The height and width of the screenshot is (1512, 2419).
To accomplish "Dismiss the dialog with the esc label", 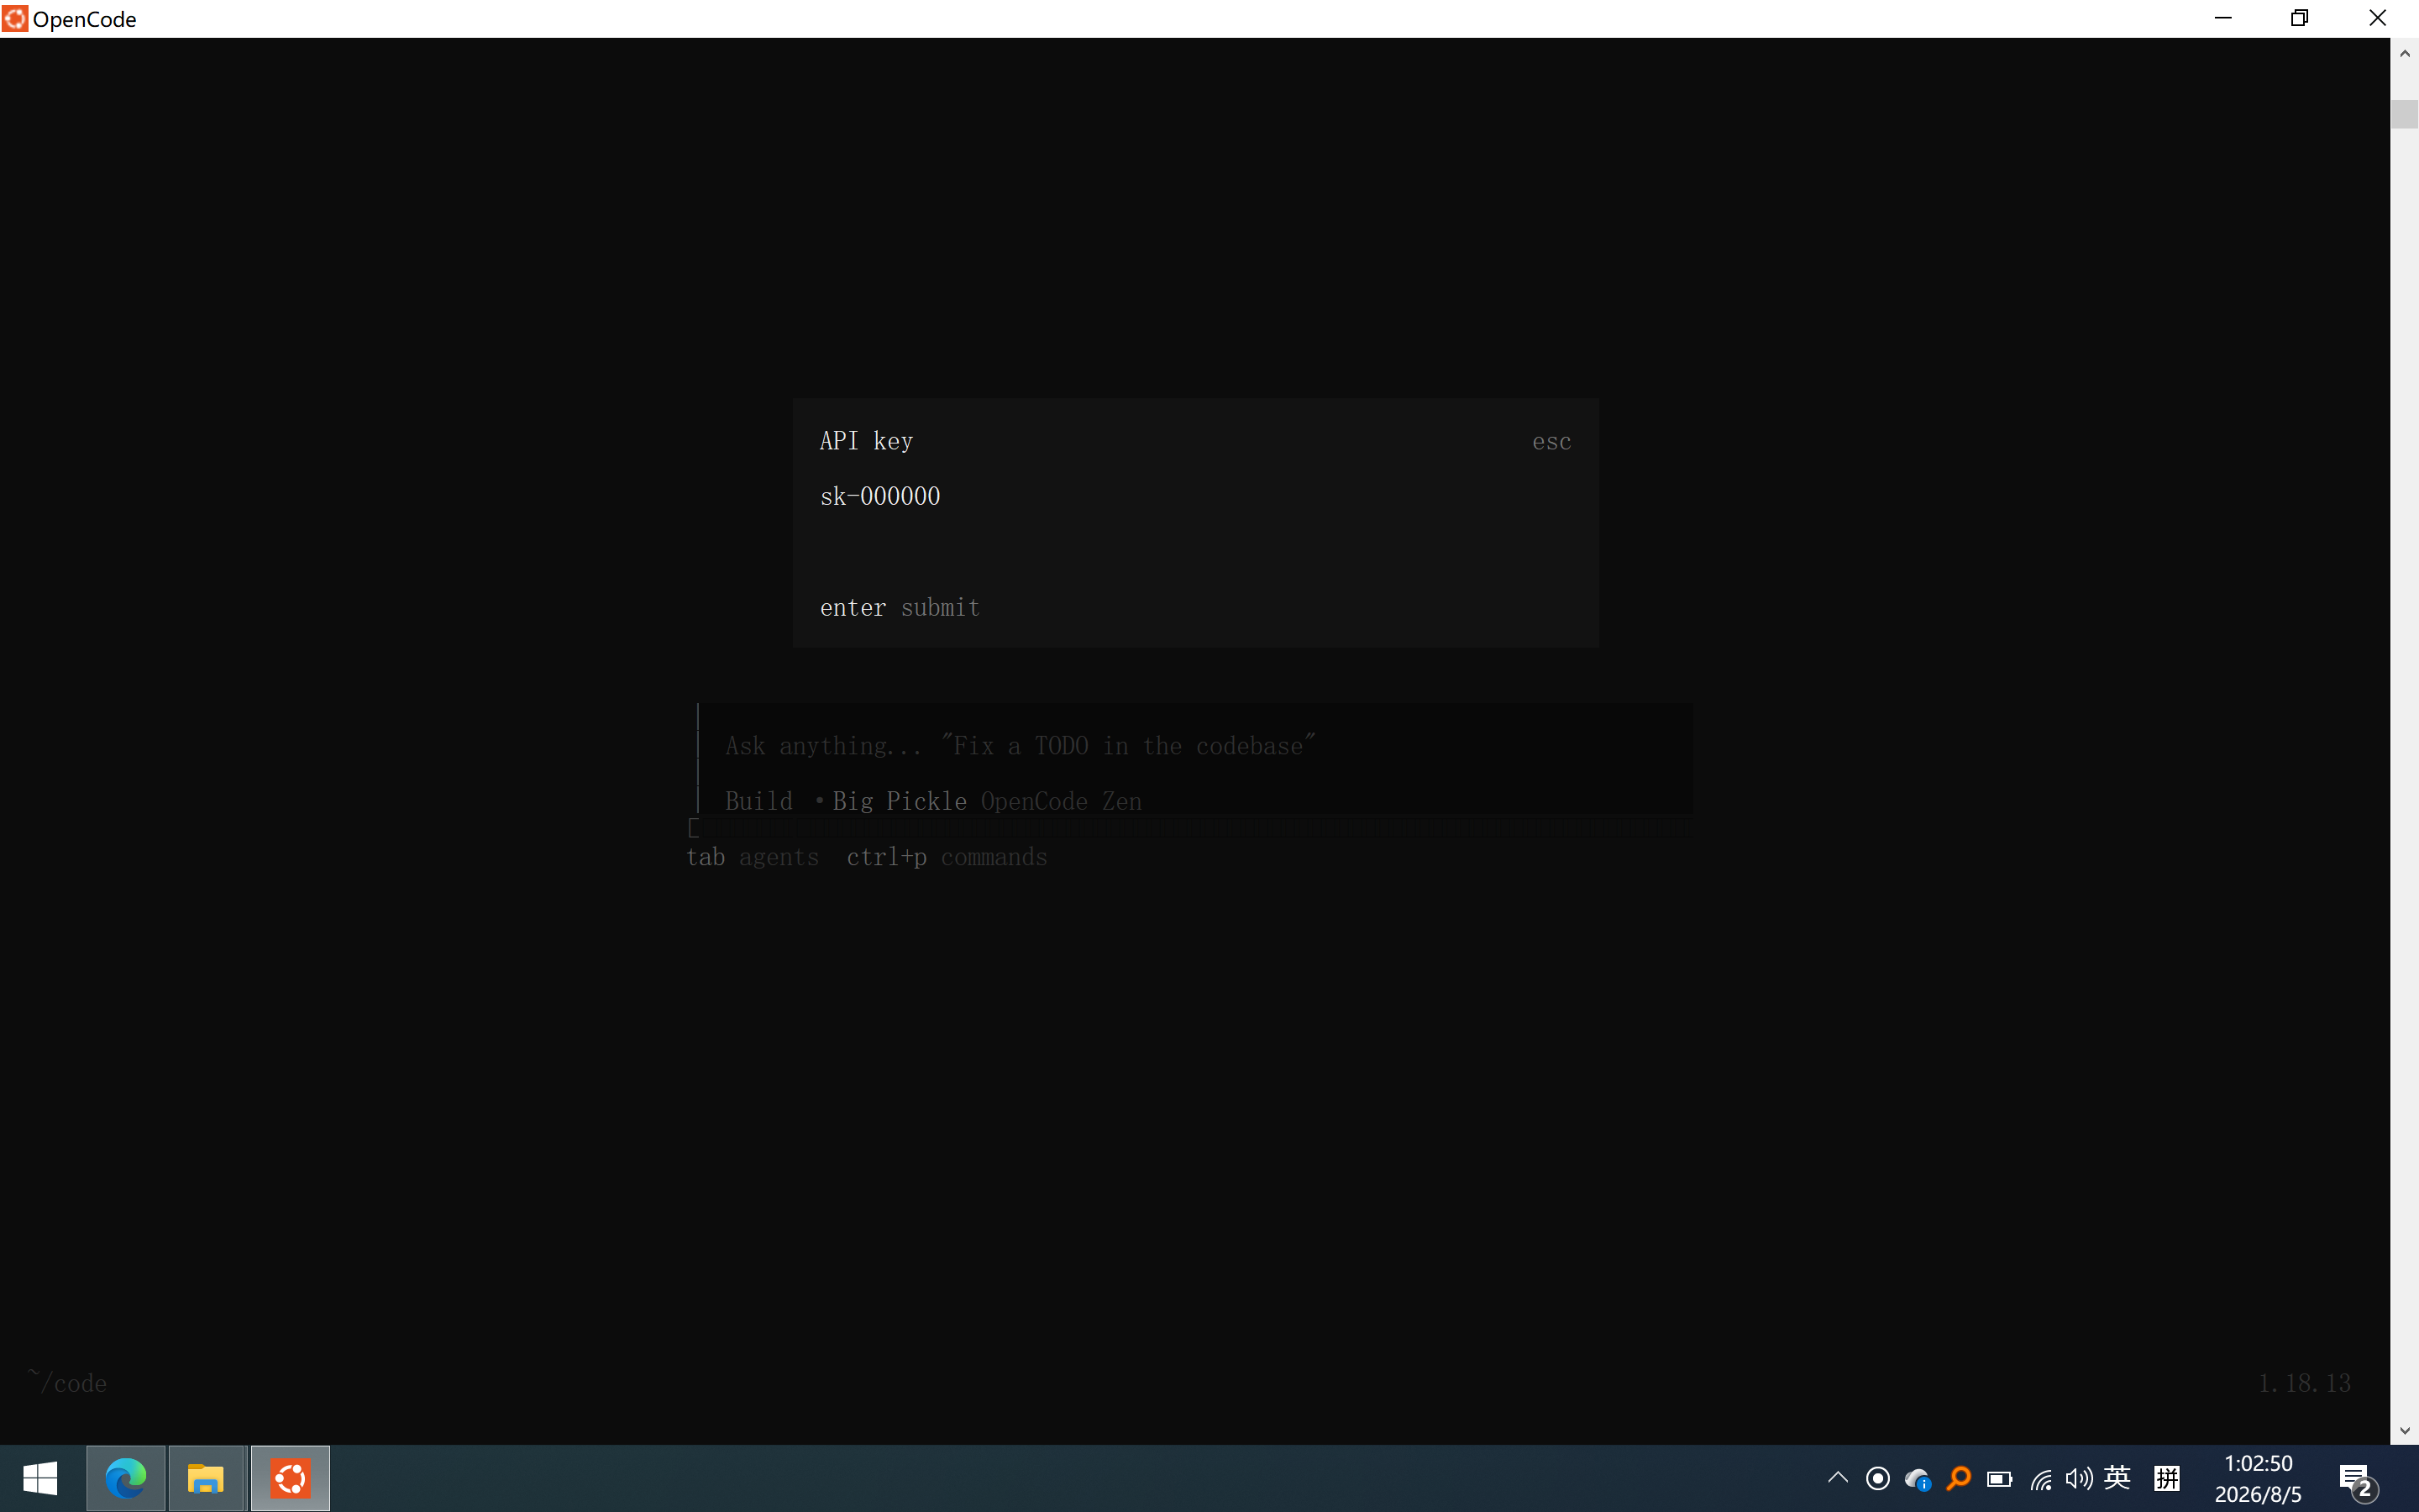I will 1551,441.
